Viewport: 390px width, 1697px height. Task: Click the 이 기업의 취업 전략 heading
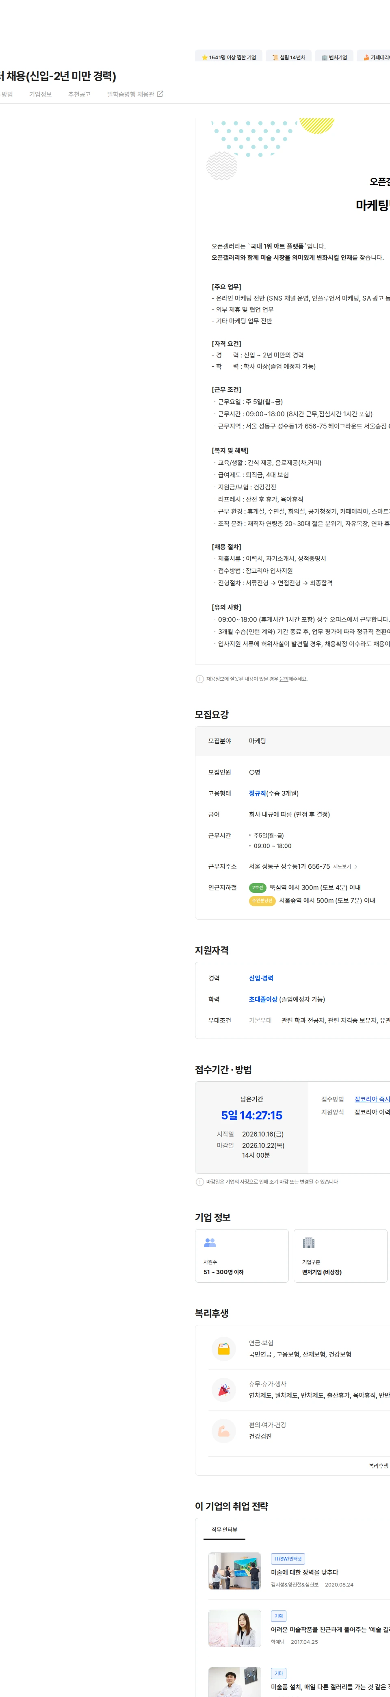pyautogui.click(x=231, y=1506)
